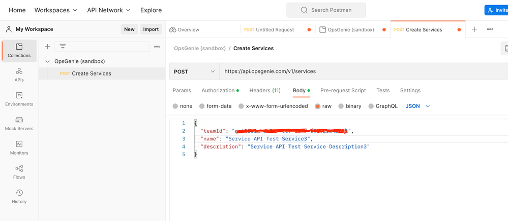The image size is (508, 221).
Task: Select Create Services request in the sidebar
Action: pyautogui.click(x=102, y=73)
